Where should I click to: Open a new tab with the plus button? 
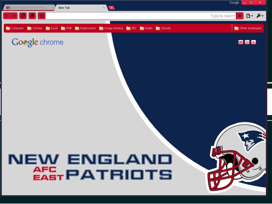click(112, 7)
